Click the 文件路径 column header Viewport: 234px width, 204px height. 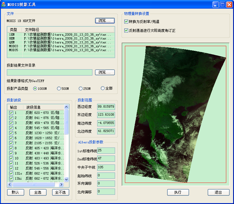(x=68, y=29)
